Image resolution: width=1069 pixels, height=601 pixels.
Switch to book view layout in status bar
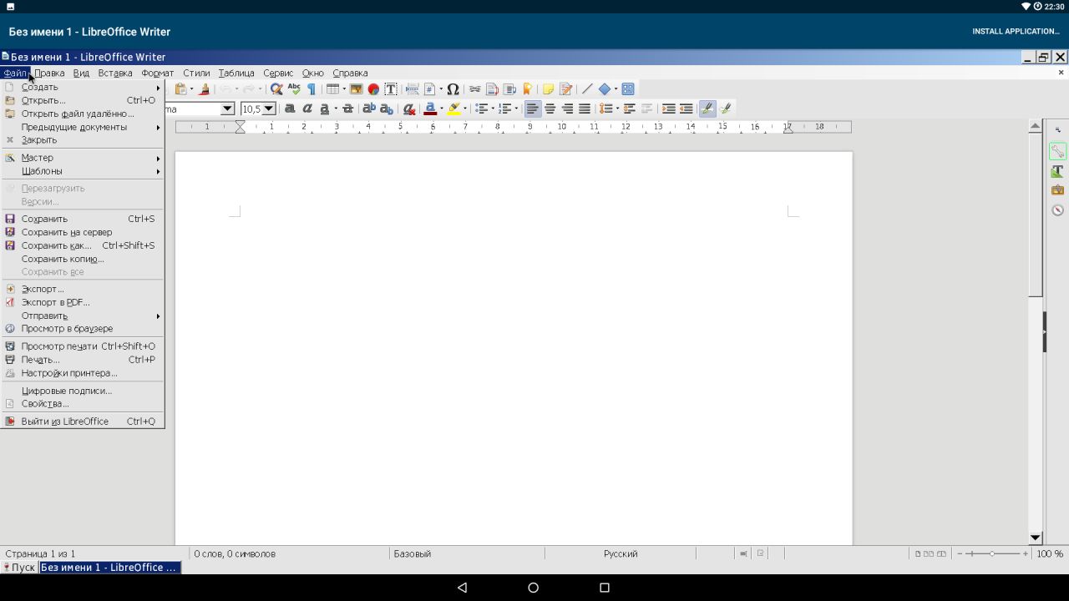click(942, 553)
